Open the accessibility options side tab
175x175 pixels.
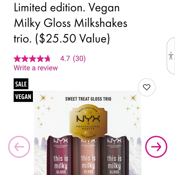coord(171,56)
